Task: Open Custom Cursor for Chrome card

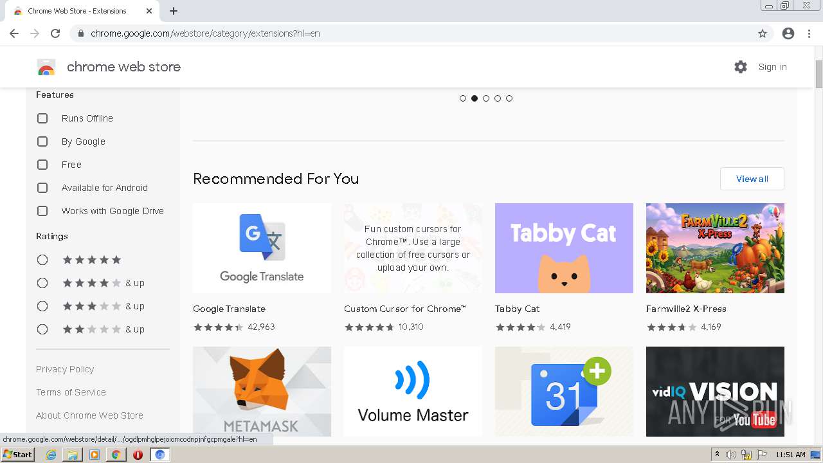Action: pos(413,248)
